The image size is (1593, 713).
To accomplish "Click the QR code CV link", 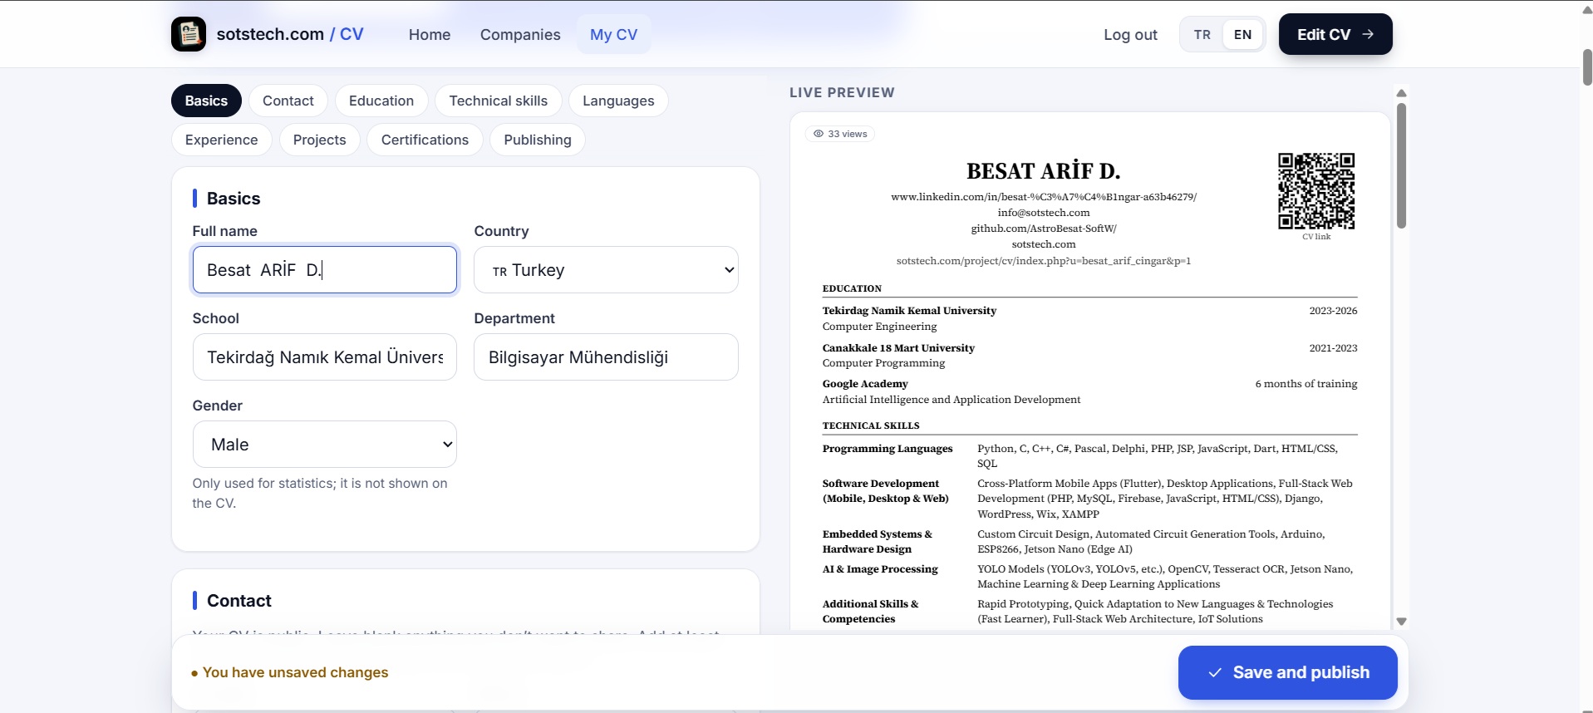I will pos(1316,191).
